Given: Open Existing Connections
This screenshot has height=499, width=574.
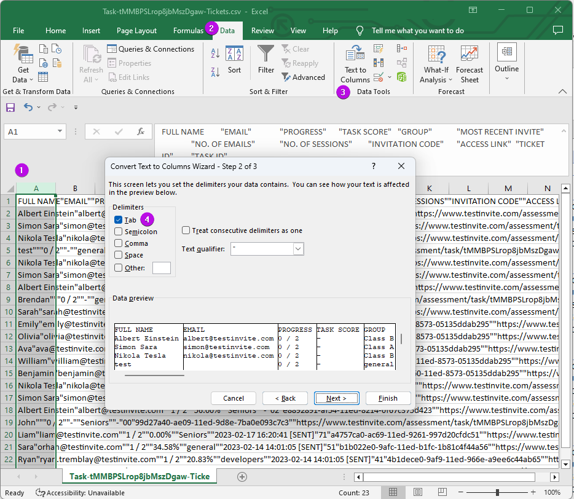Looking at the screenshot, I should [57, 63].
